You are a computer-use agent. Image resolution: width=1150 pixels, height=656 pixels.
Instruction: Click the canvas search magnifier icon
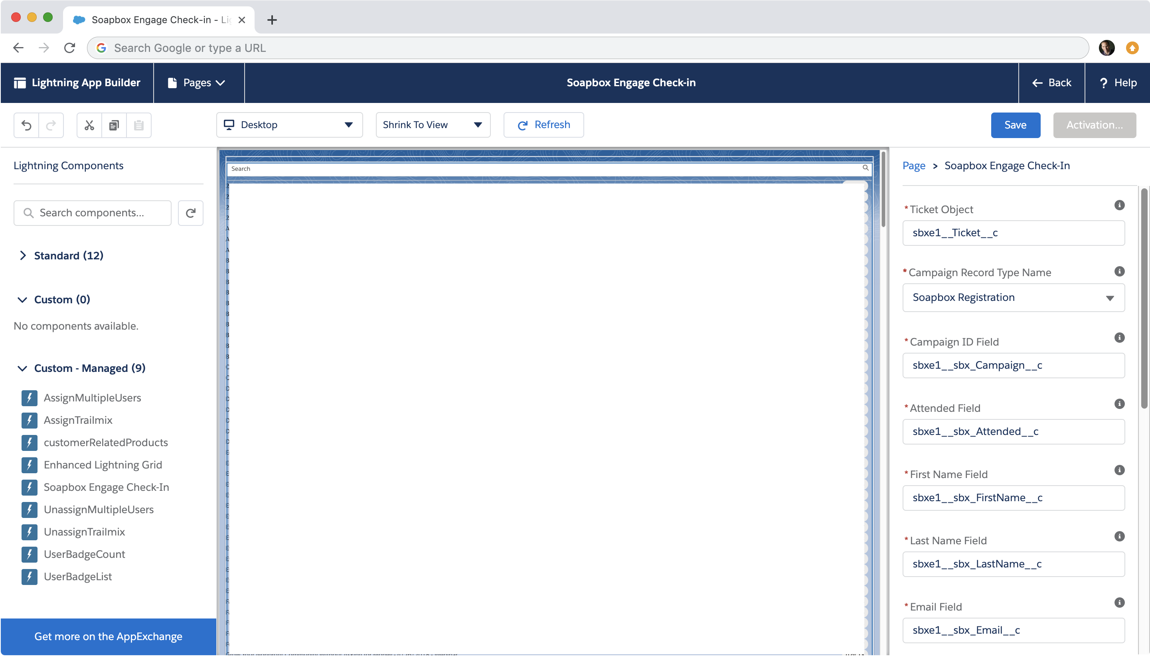tap(865, 168)
